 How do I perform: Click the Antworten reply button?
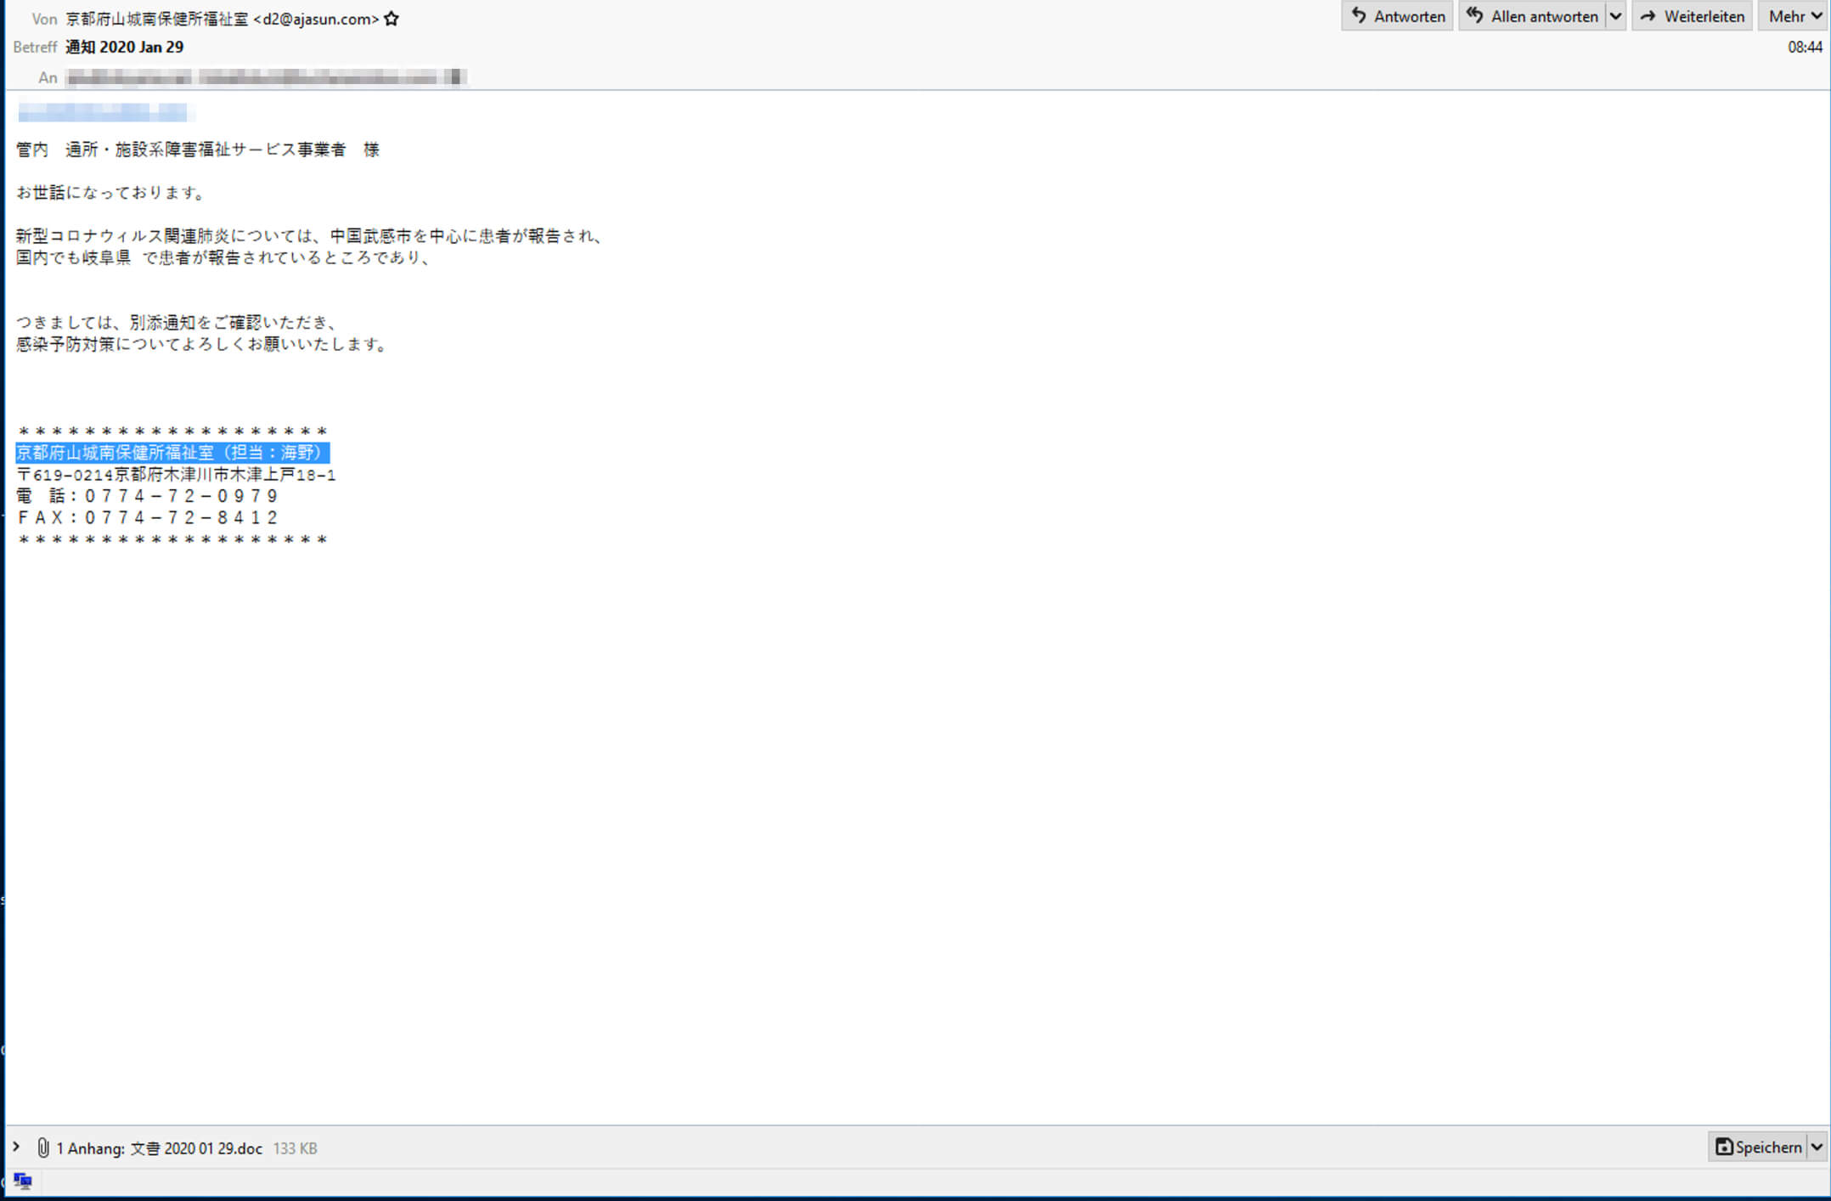(1397, 16)
